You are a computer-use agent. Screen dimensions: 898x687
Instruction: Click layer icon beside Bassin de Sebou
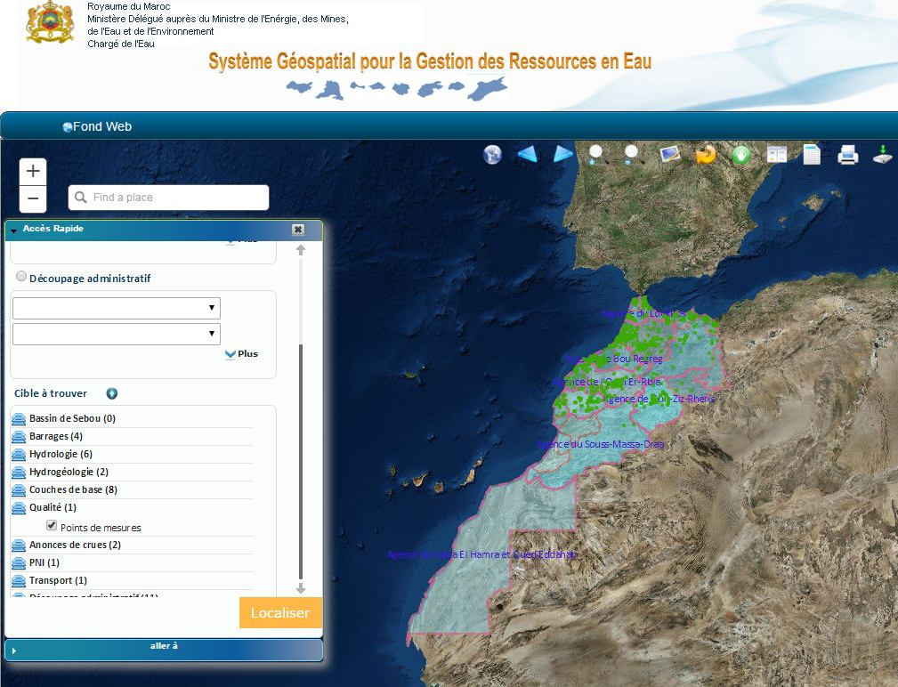(x=19, y=419)
